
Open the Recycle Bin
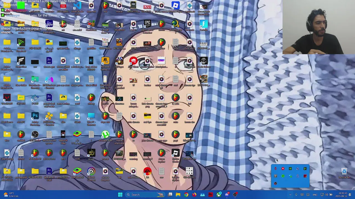344,173
